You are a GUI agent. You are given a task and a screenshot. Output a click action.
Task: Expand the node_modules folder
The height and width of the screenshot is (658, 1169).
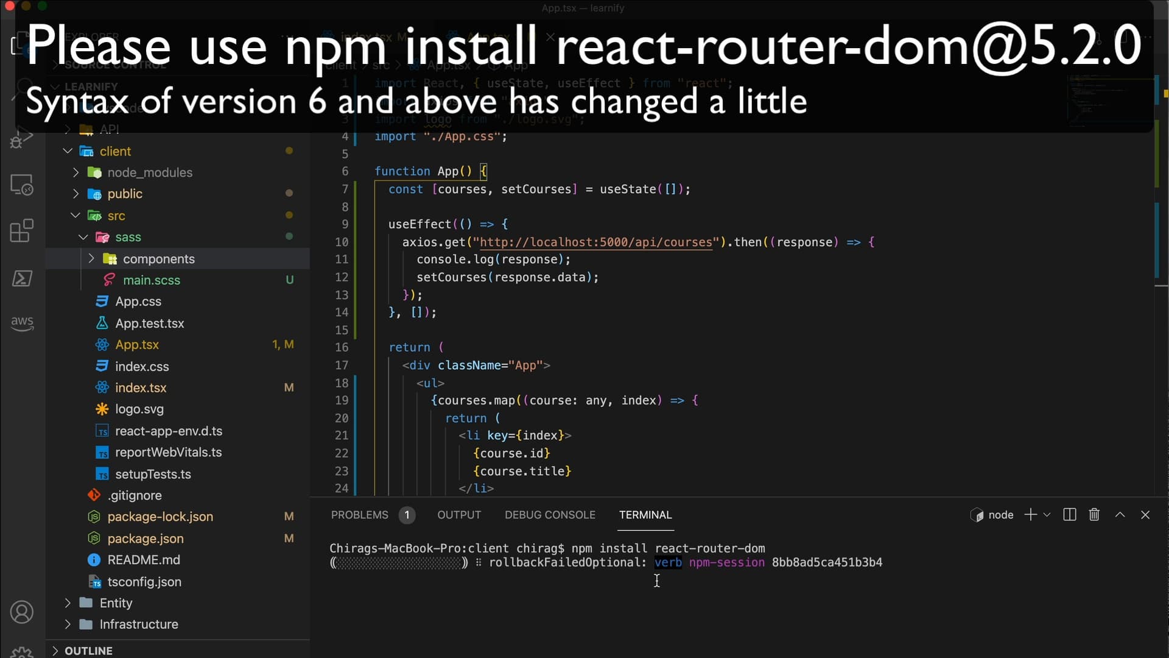point(75,172)
